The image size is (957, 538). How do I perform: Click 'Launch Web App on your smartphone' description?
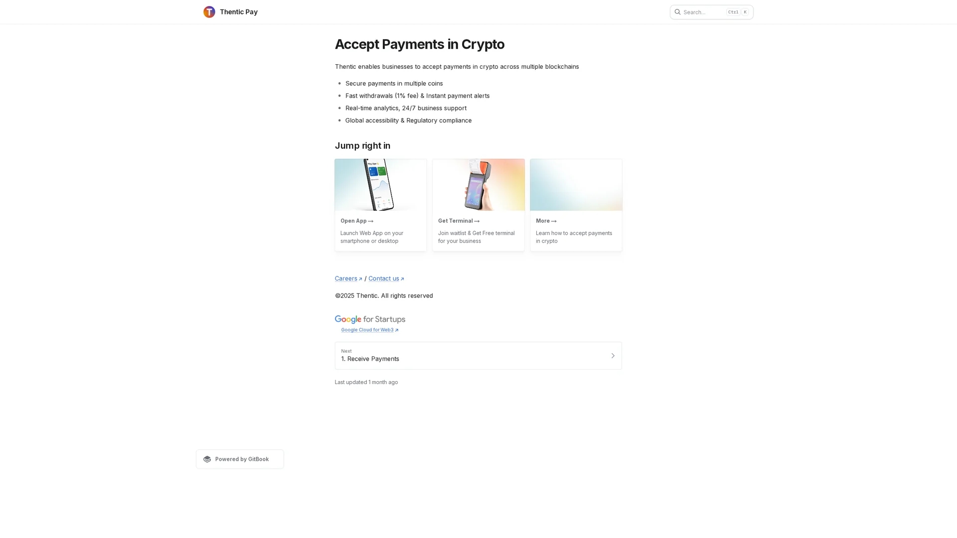(372, 237)
